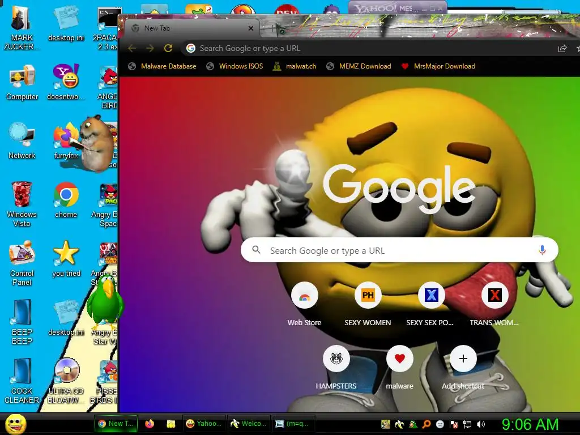Open the malware heart shortcut tile

[399, 367]
